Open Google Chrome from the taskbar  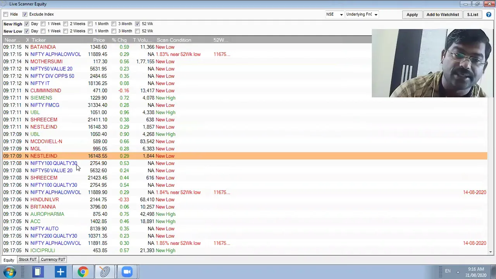(83, 272)
